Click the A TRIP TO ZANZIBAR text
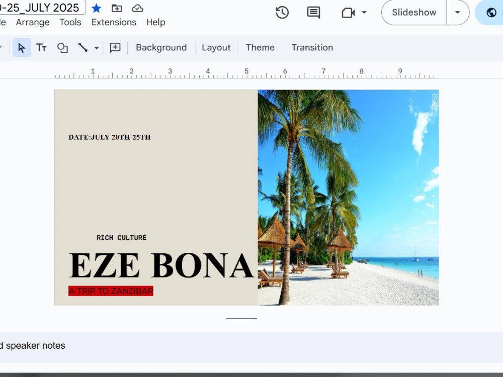This screenshot has height=377, width=503. coord(111,291)
